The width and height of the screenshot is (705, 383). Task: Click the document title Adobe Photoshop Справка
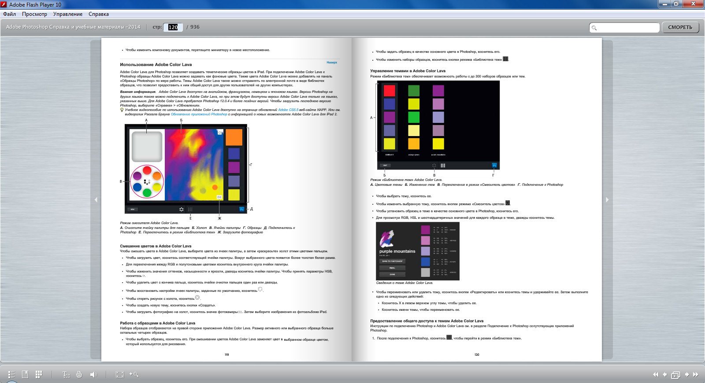(x=73, y=27)
